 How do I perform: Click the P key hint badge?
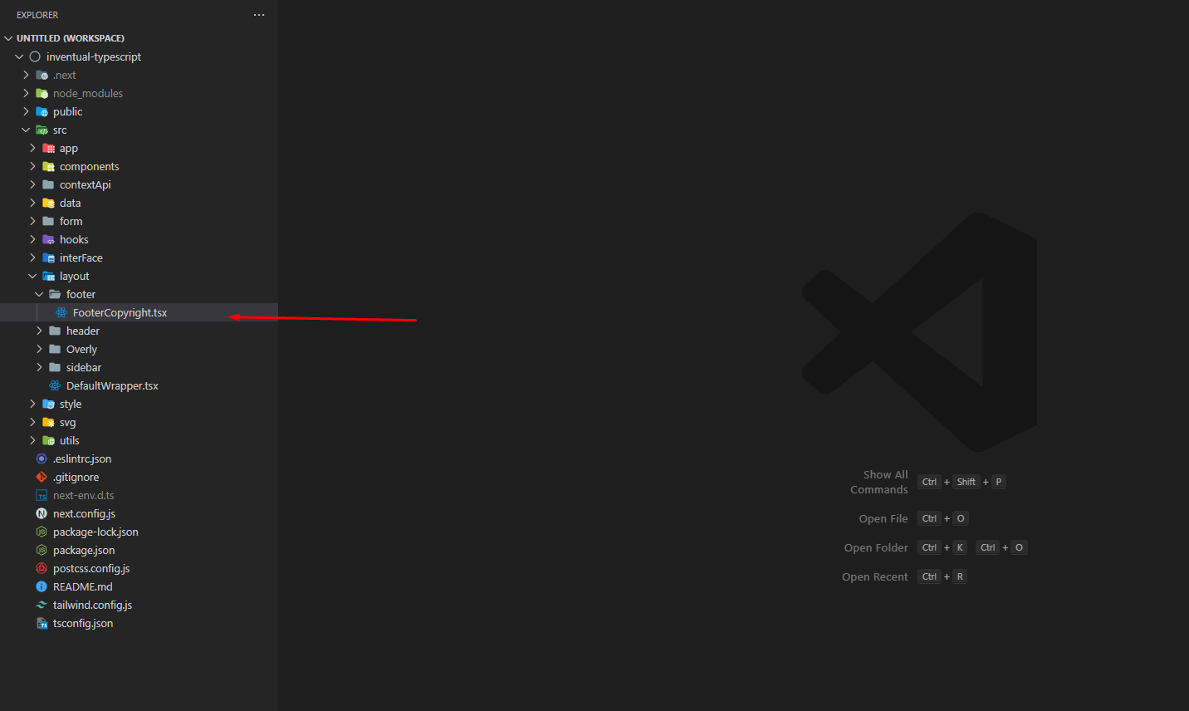pyautogui.click(x=999, y=482)
